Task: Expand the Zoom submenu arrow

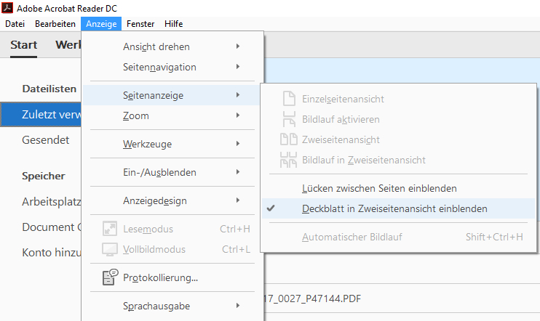Action: [x=238, y=115]
